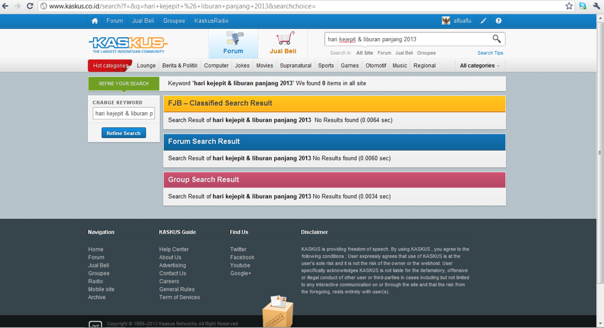Open the footer Radio link
This screenshot has height=328, width=604.
[96, 281]
